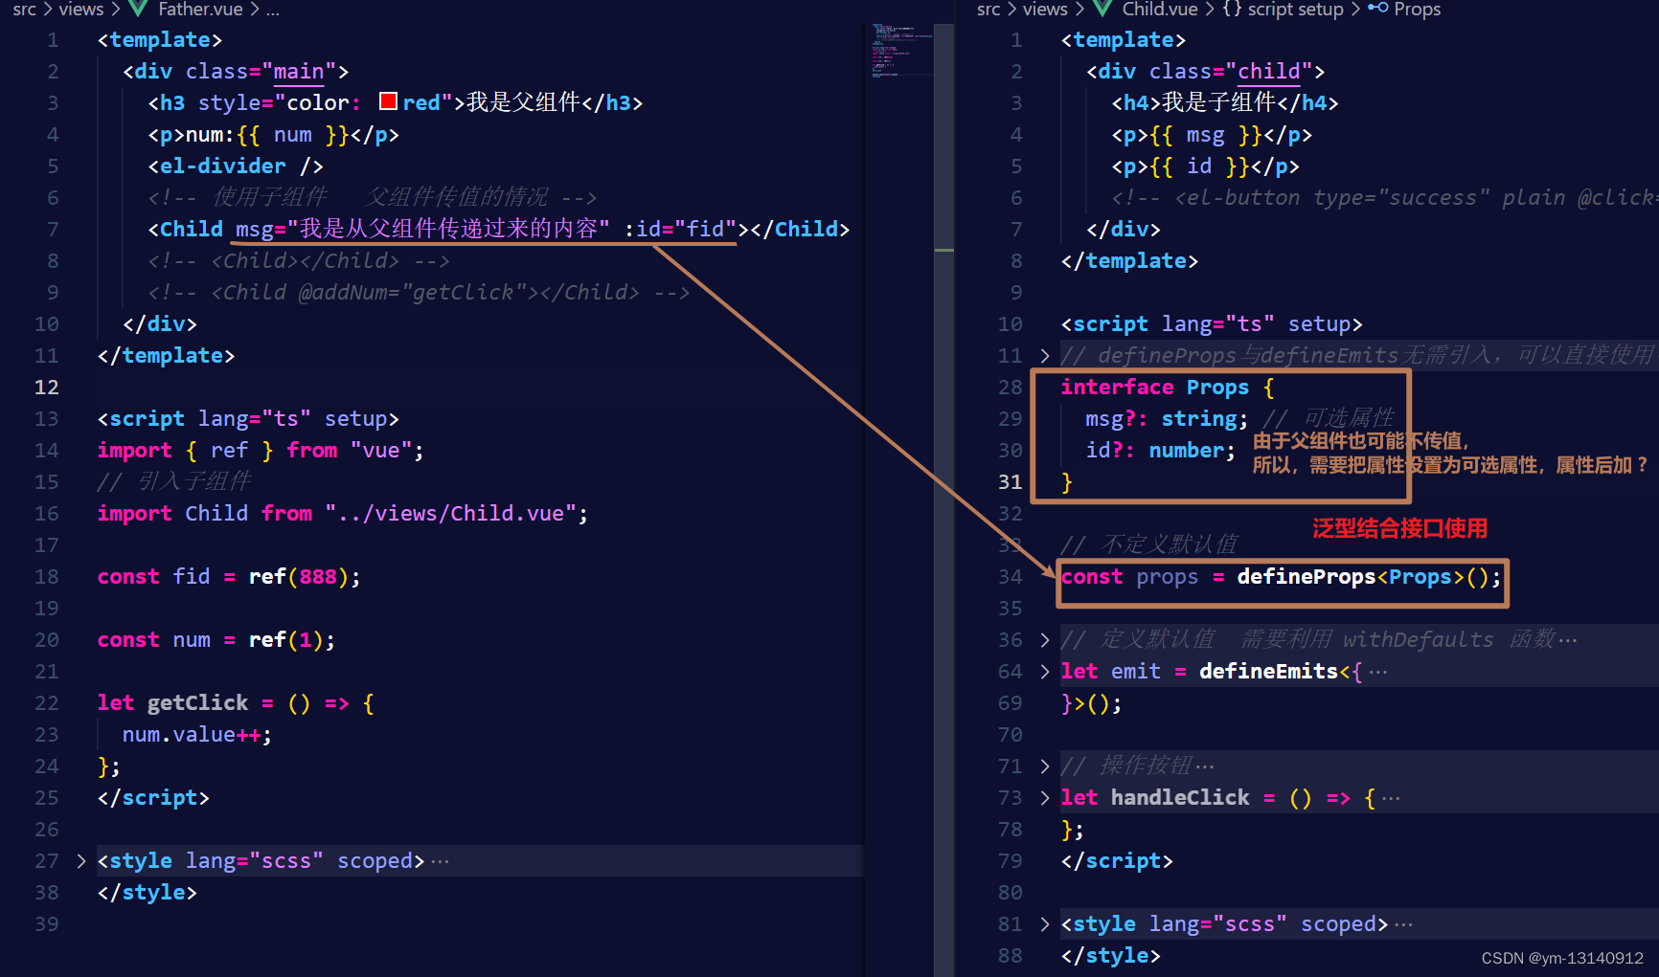Click 'string' type on line 29
The width and height of the screenshot is (1659, 977).
[1198, 419]
